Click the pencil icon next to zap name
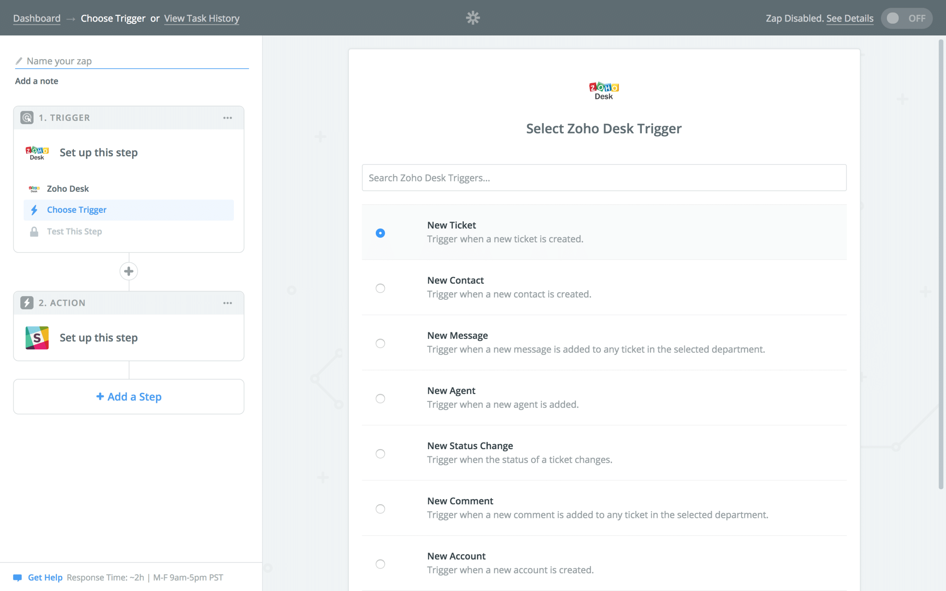Viewport: 946px width, 591px height. (19, 61)
